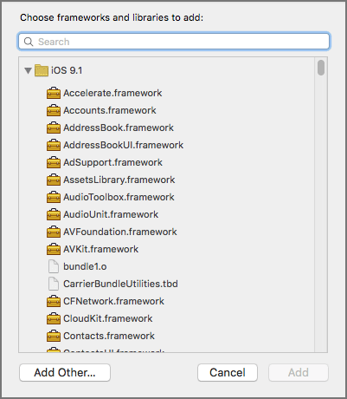Select the AssetsLibrary.framework row text
This screenshot has width=347, height=399.
119,180
